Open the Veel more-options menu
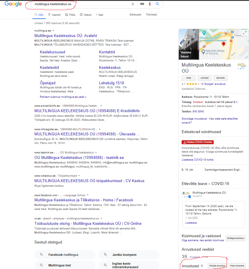 point(100,15)
